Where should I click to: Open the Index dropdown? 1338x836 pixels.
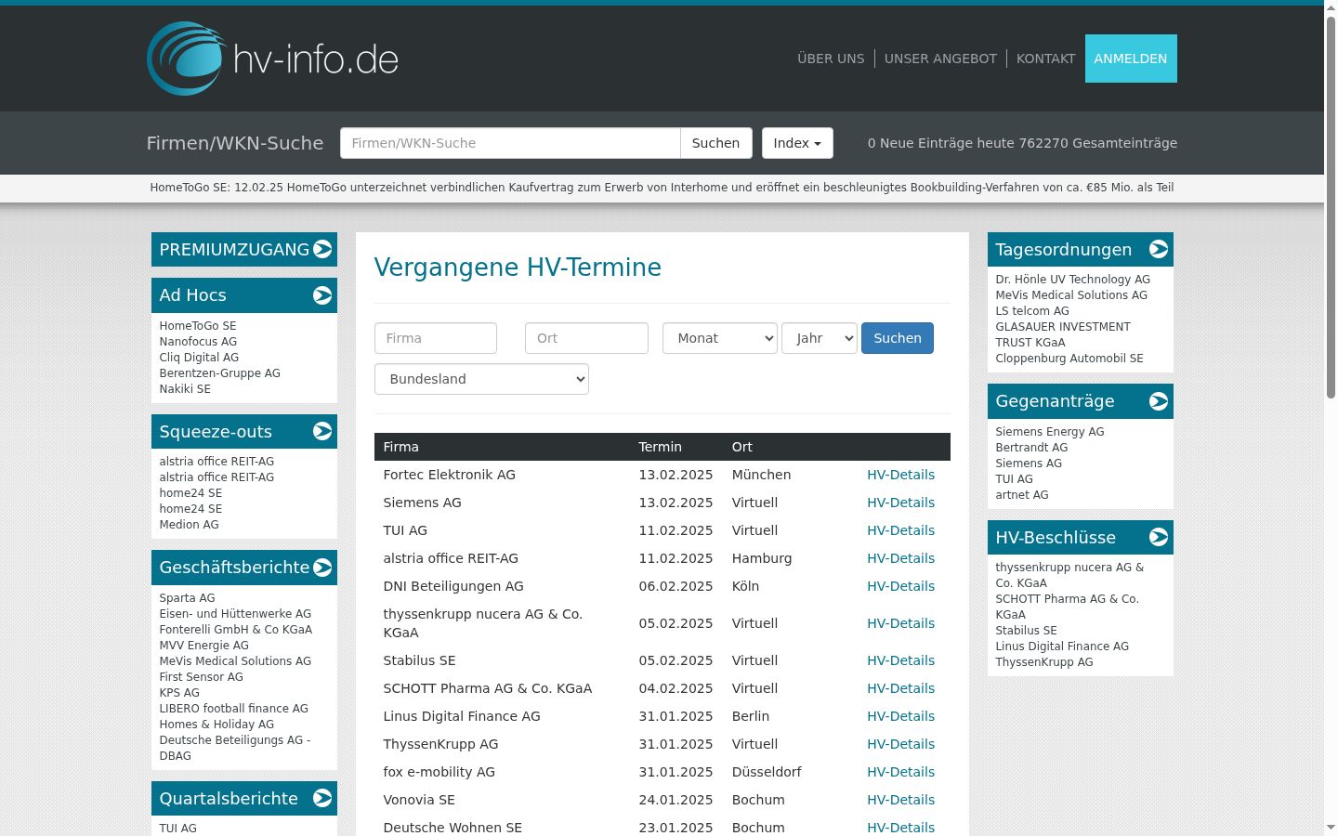[797, 143]
